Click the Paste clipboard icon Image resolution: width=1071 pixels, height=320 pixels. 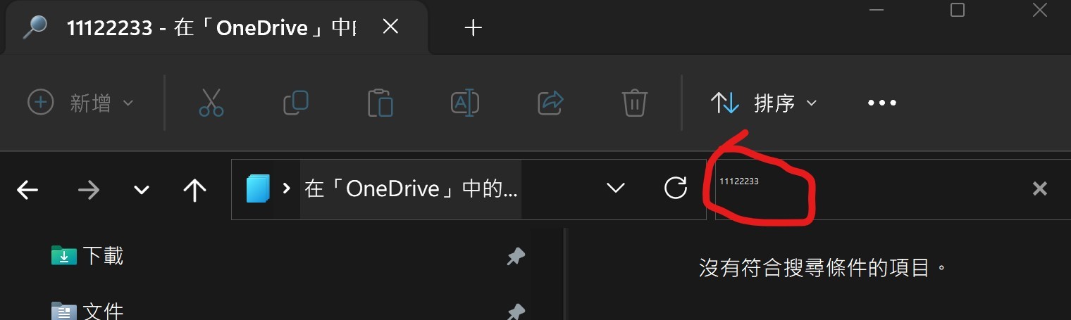click(380, 103)
